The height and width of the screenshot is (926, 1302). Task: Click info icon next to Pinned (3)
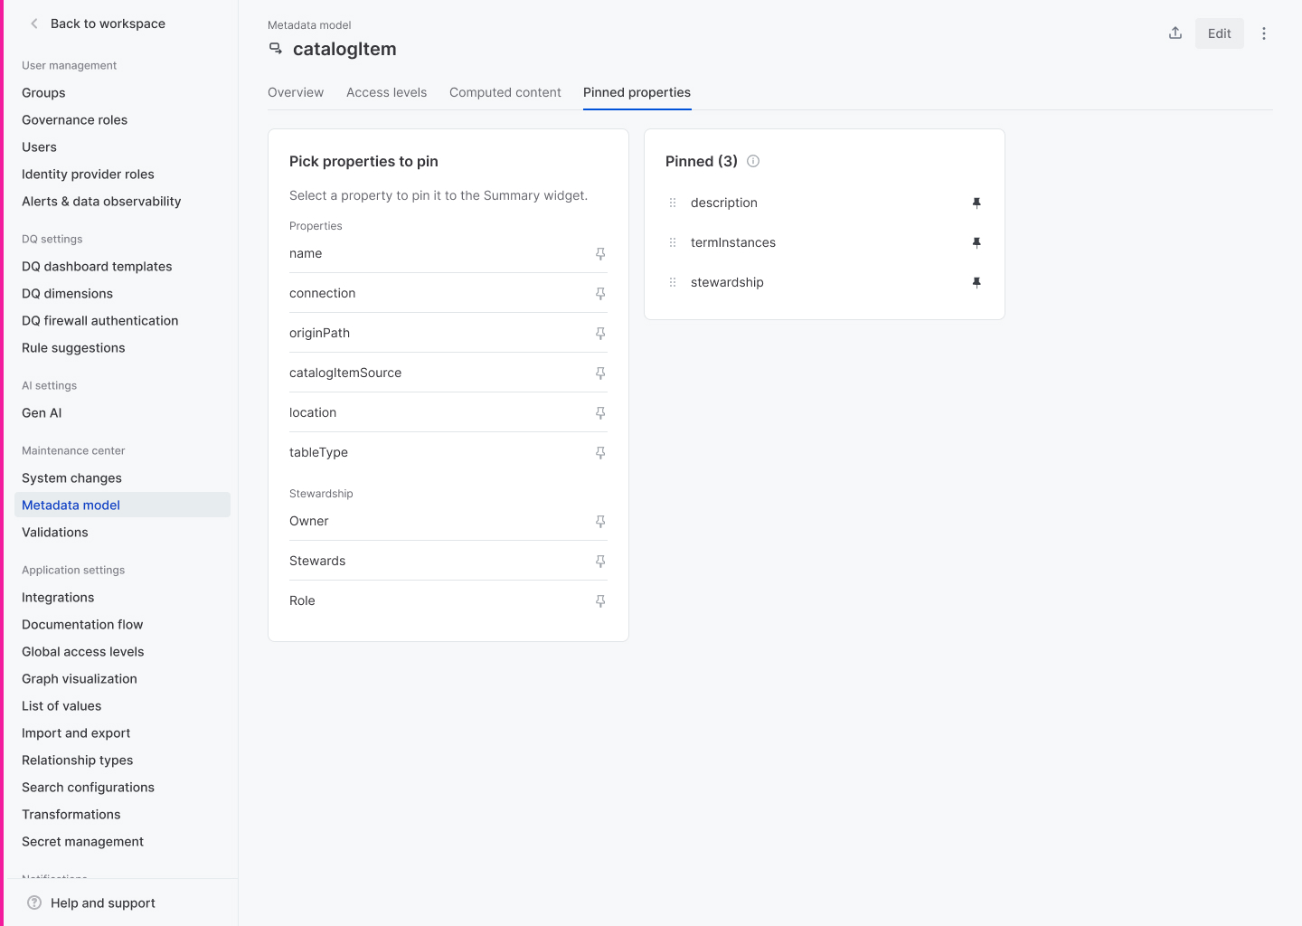click(753, 161)
